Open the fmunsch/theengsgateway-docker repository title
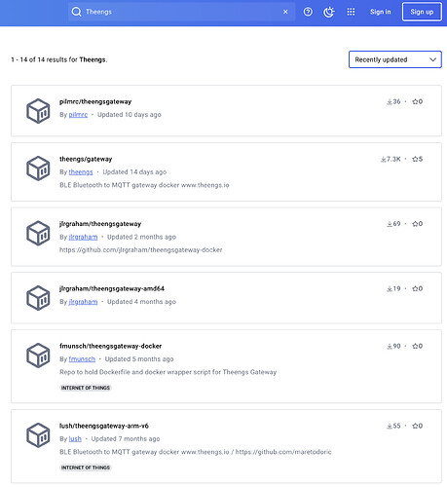The width and height of the screenshot is (447, 487). 110,346
